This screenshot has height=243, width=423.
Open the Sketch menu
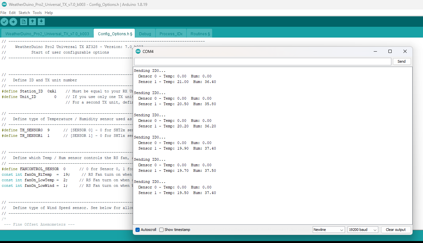coord(24,13)
